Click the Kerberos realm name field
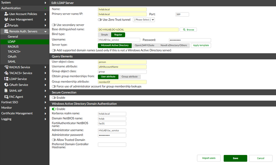 pos(112,114)
